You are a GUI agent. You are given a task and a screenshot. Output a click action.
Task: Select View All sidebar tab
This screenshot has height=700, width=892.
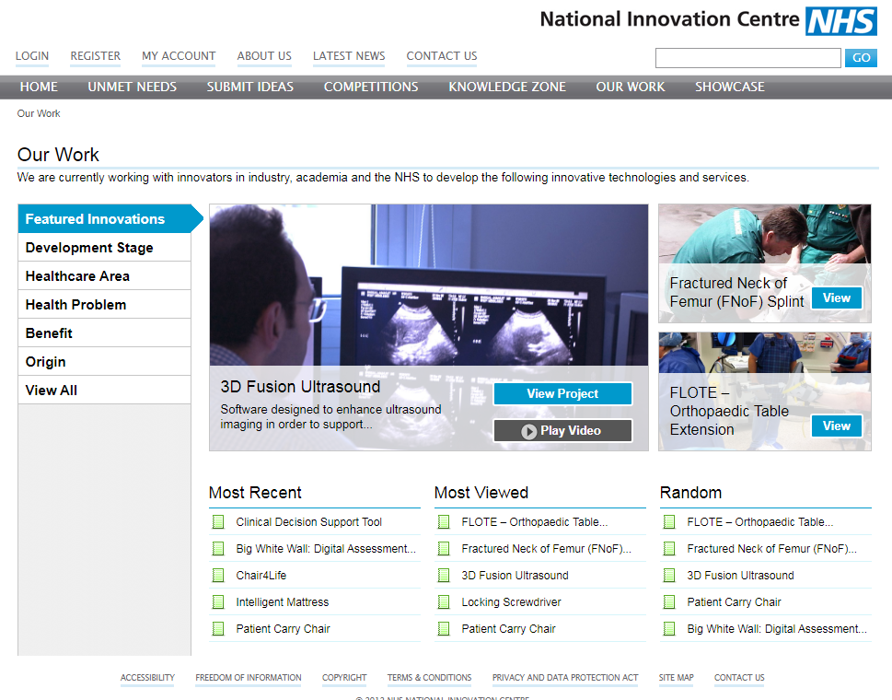(105, 390)
